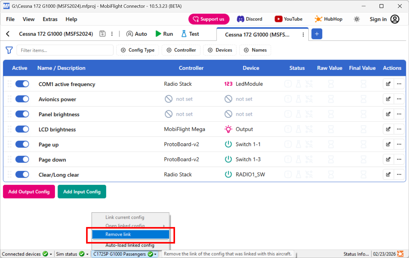
Task: Click the back arrow beside project name
Action: 8,34
